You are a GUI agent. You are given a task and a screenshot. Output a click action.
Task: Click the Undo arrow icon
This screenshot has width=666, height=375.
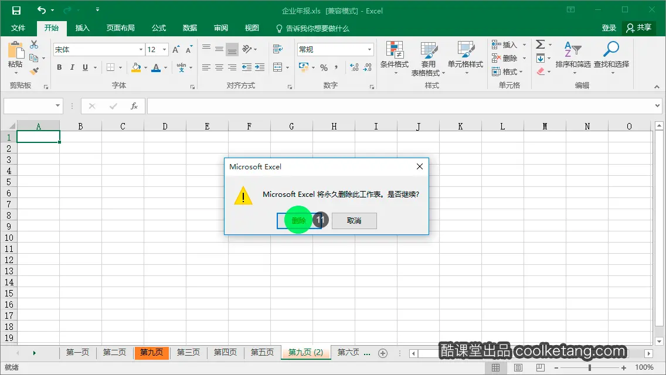pyautogui.click(x=41, y=10)
